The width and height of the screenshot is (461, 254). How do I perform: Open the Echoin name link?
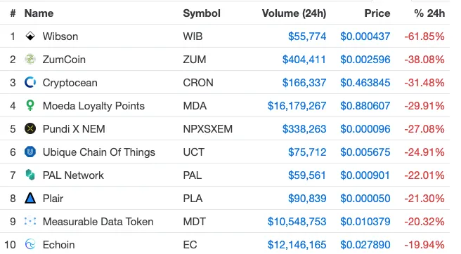(x=58, y=245)
